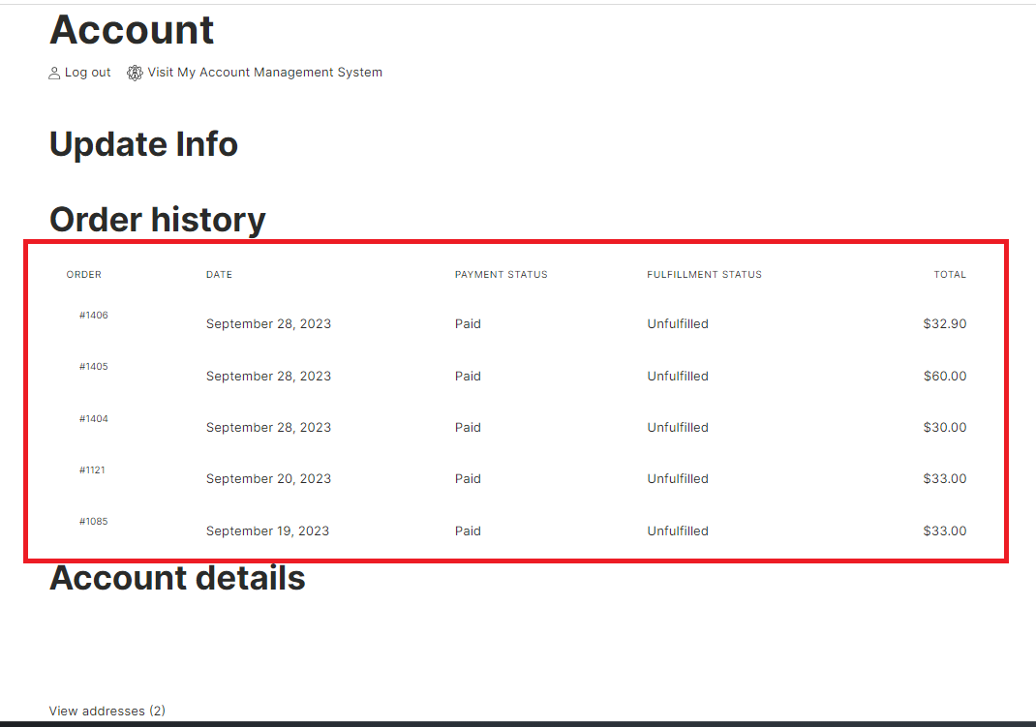Image resolution: width=1036 pixels, height=727 pixels.
Task: Select the Log out link
Action: tap(87, 72)
